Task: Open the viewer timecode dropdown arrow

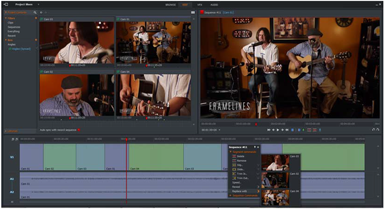Action: pos(220,130)
